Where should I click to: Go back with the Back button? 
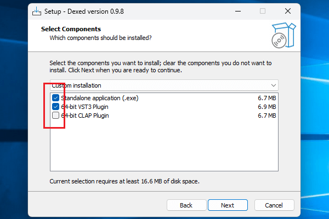[x=186, y=205]
